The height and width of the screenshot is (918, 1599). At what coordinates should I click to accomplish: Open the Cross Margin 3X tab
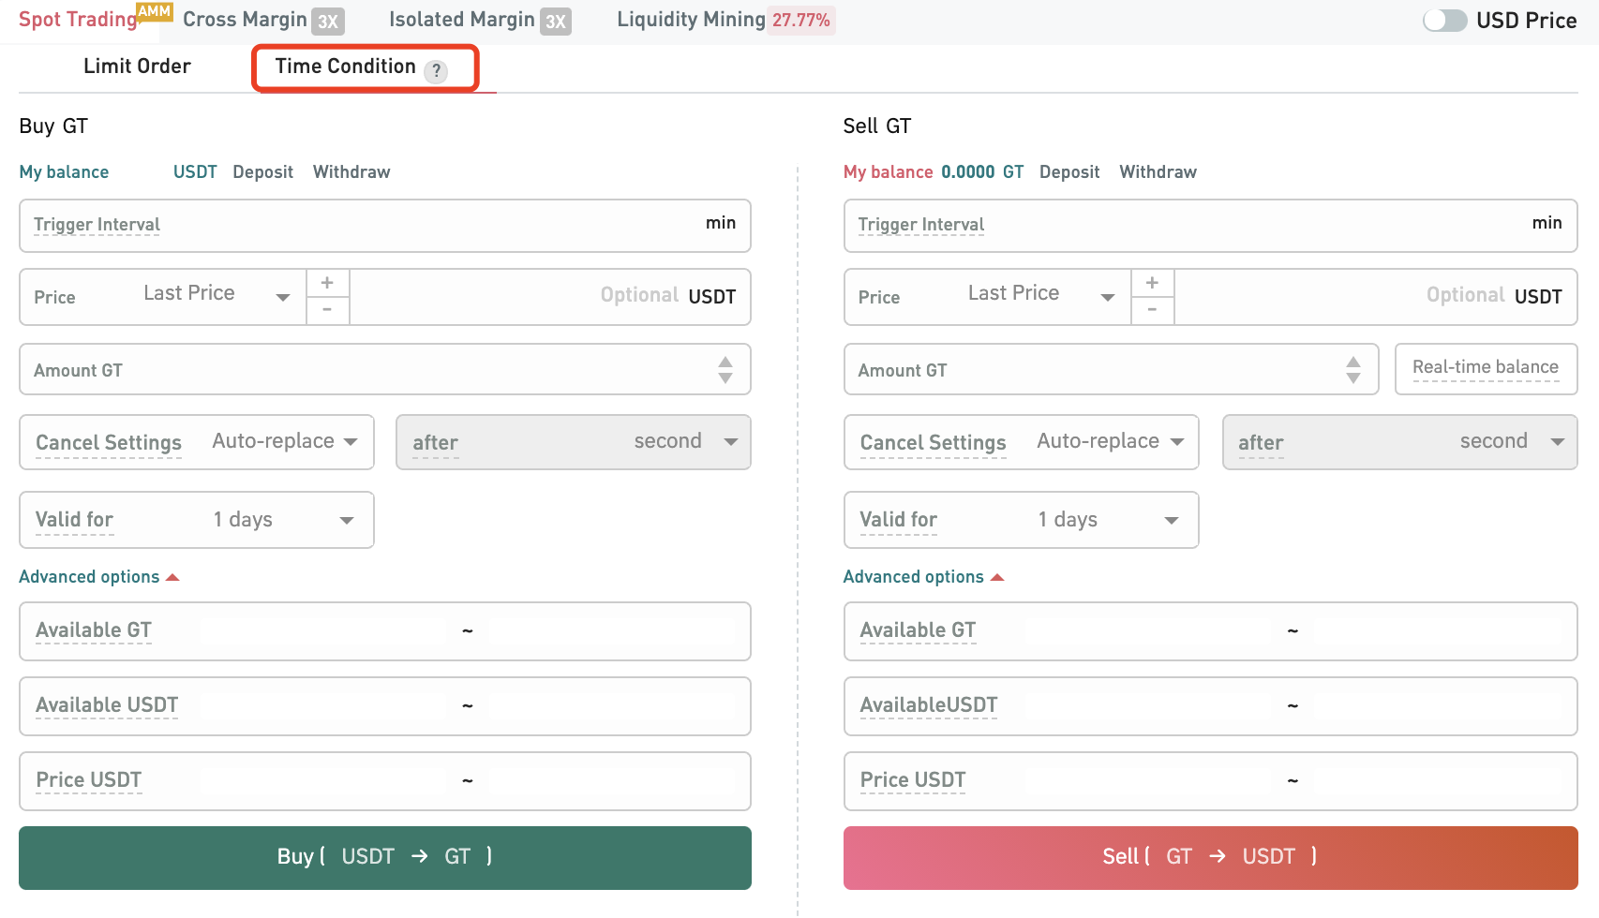coord(262,21)
